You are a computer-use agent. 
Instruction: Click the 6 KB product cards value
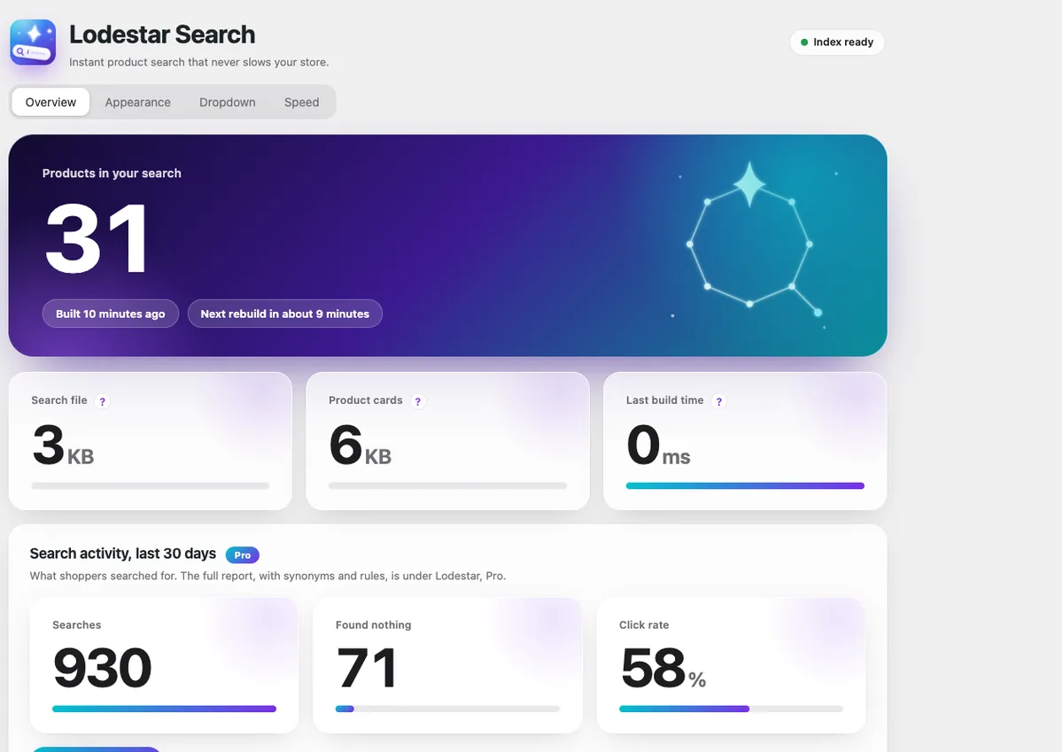tap(361, 446)
